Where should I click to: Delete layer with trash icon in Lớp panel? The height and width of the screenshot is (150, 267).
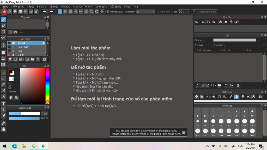[x=238, y=85]
